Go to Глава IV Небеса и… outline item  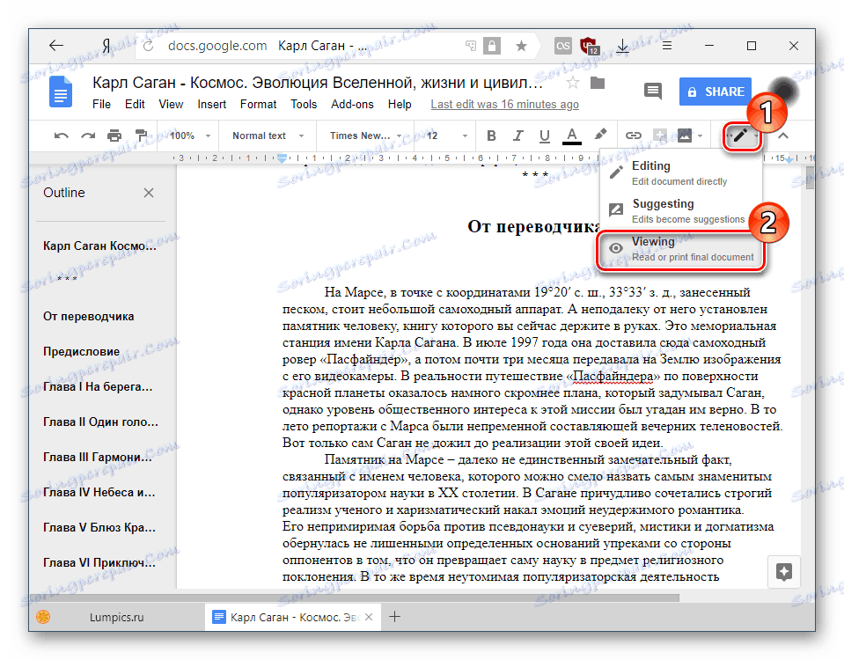point(99,492)
